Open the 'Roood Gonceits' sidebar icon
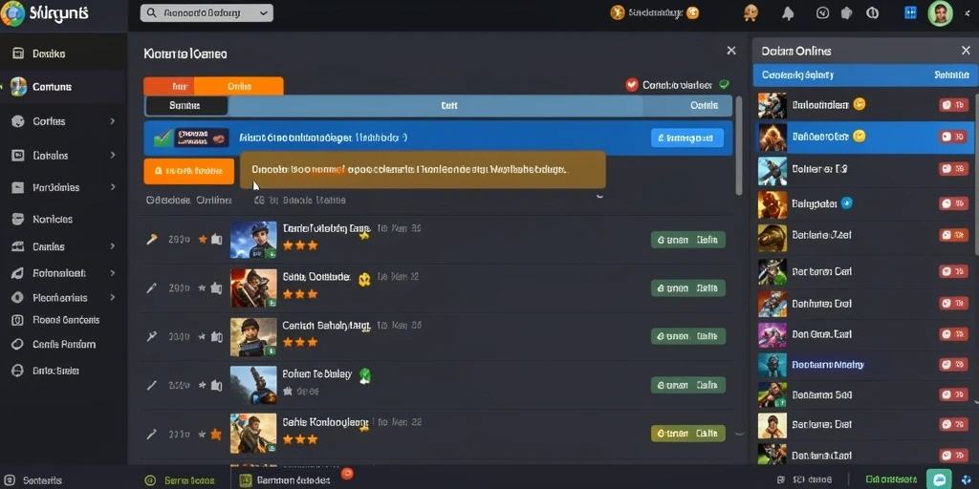The width and height of the screenshot is (979, 489). click(18, 320)
